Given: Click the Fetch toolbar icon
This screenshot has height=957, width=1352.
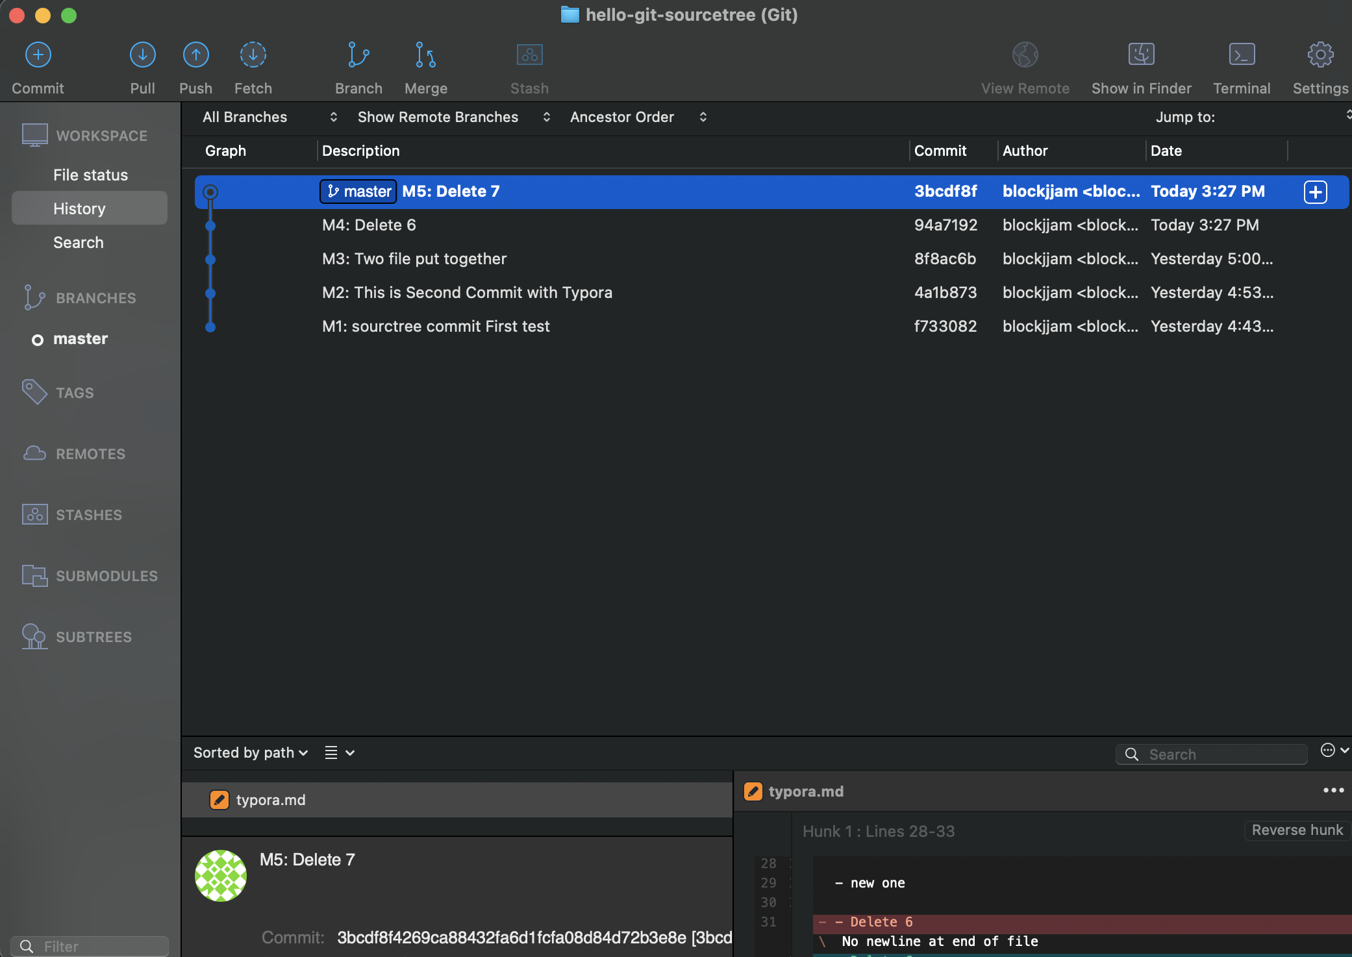Looking at the screenshot, I should (253, 55).
